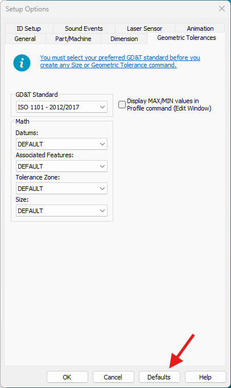
Task: Expand the Datums dropdown list
Action: 61,144
